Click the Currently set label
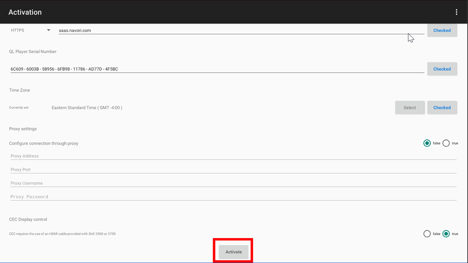The image size is (468, 263). pyautogui.click(x=19, y=107)
